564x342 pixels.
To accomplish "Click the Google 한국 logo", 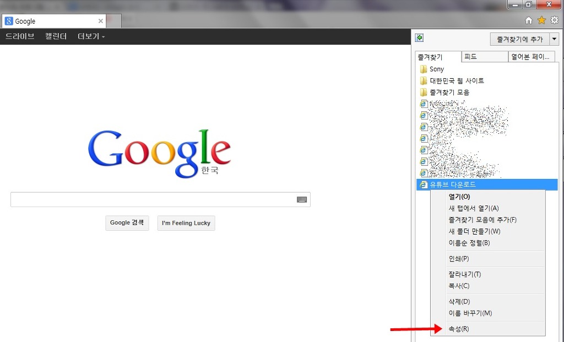I will click(x=159, y=154).
